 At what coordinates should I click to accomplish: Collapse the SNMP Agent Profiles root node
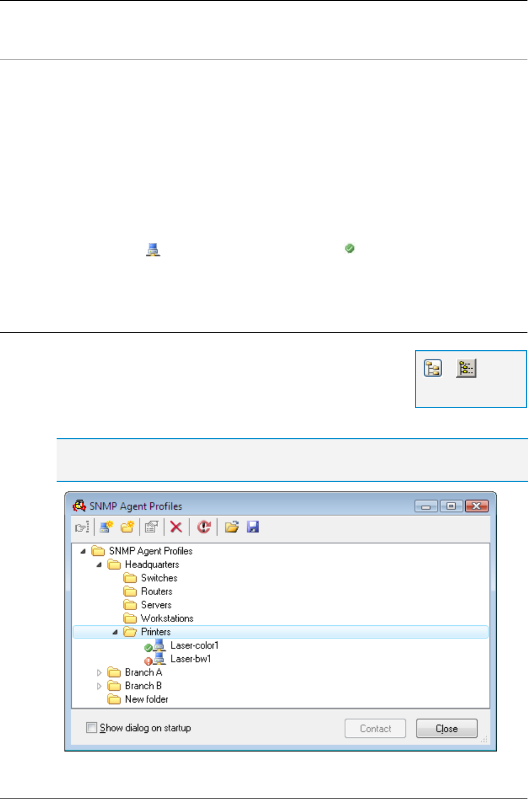(x=83, y=551)
